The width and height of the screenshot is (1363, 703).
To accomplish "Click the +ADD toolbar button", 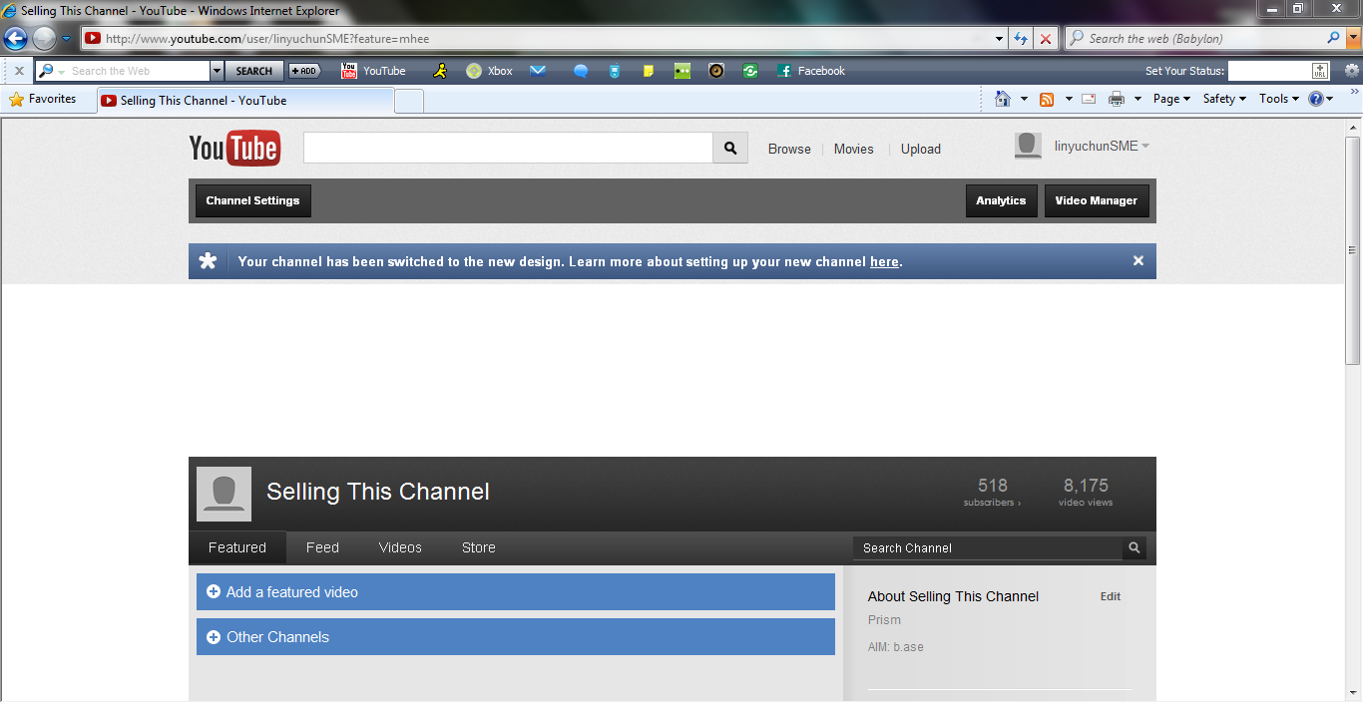I will pyautogui.click(x=304, y=71).
